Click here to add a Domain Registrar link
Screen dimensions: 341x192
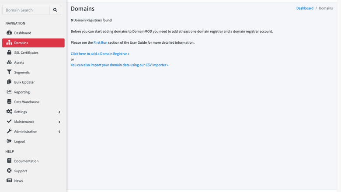coord(100,54)
